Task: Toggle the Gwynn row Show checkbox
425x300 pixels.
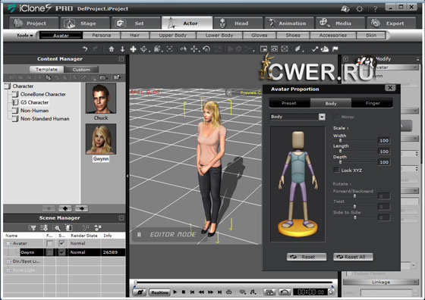Action: pos(61,252)
